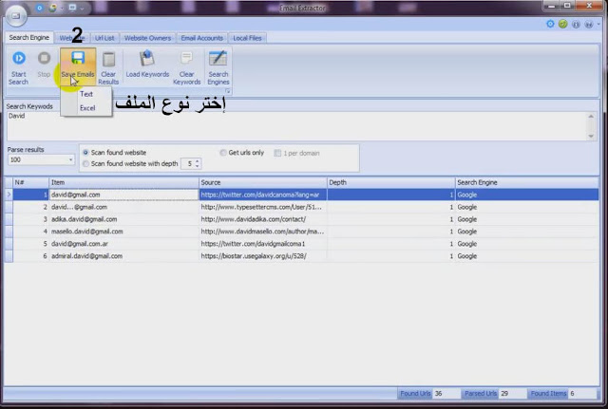This screenshot has height=409, width=608.
Task: Select adika.david@gmail.com in the list
Action: (x=123, y=219)
